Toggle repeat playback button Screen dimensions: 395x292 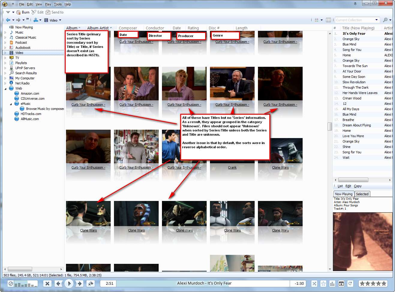tap(350, 284)
